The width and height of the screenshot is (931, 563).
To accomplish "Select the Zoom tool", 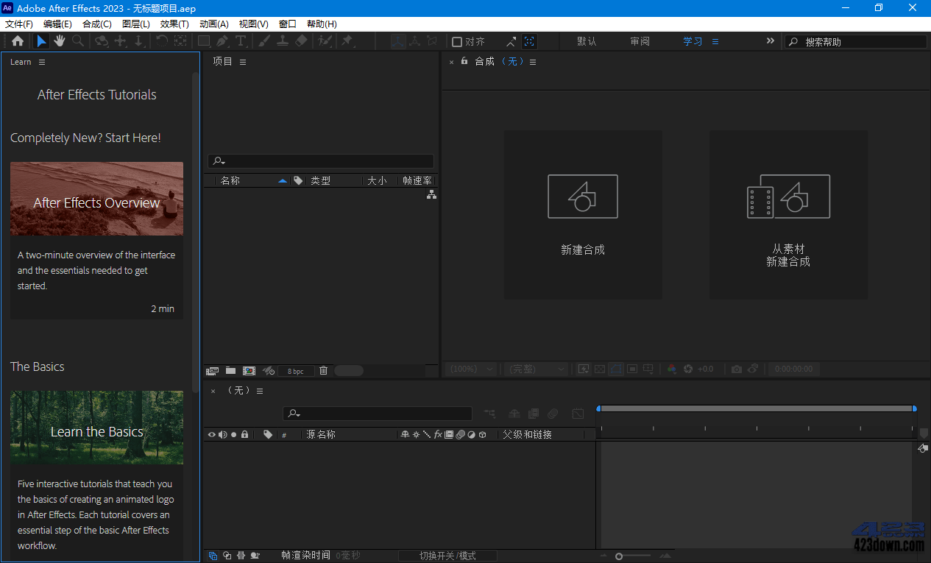I will tap(77, 41).
